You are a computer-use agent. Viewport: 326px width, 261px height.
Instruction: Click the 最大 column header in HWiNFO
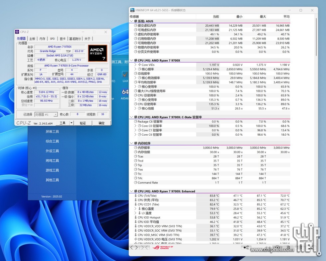click(x=263, y=17)
